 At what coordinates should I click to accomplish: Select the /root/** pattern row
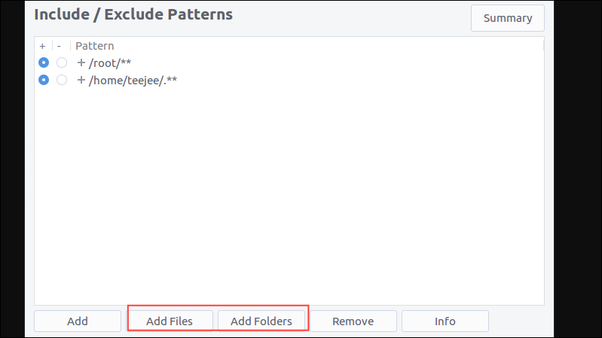(x=115, y=62)
